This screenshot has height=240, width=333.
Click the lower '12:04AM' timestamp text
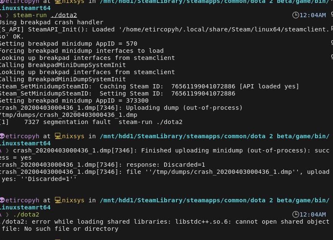point(312,214)
